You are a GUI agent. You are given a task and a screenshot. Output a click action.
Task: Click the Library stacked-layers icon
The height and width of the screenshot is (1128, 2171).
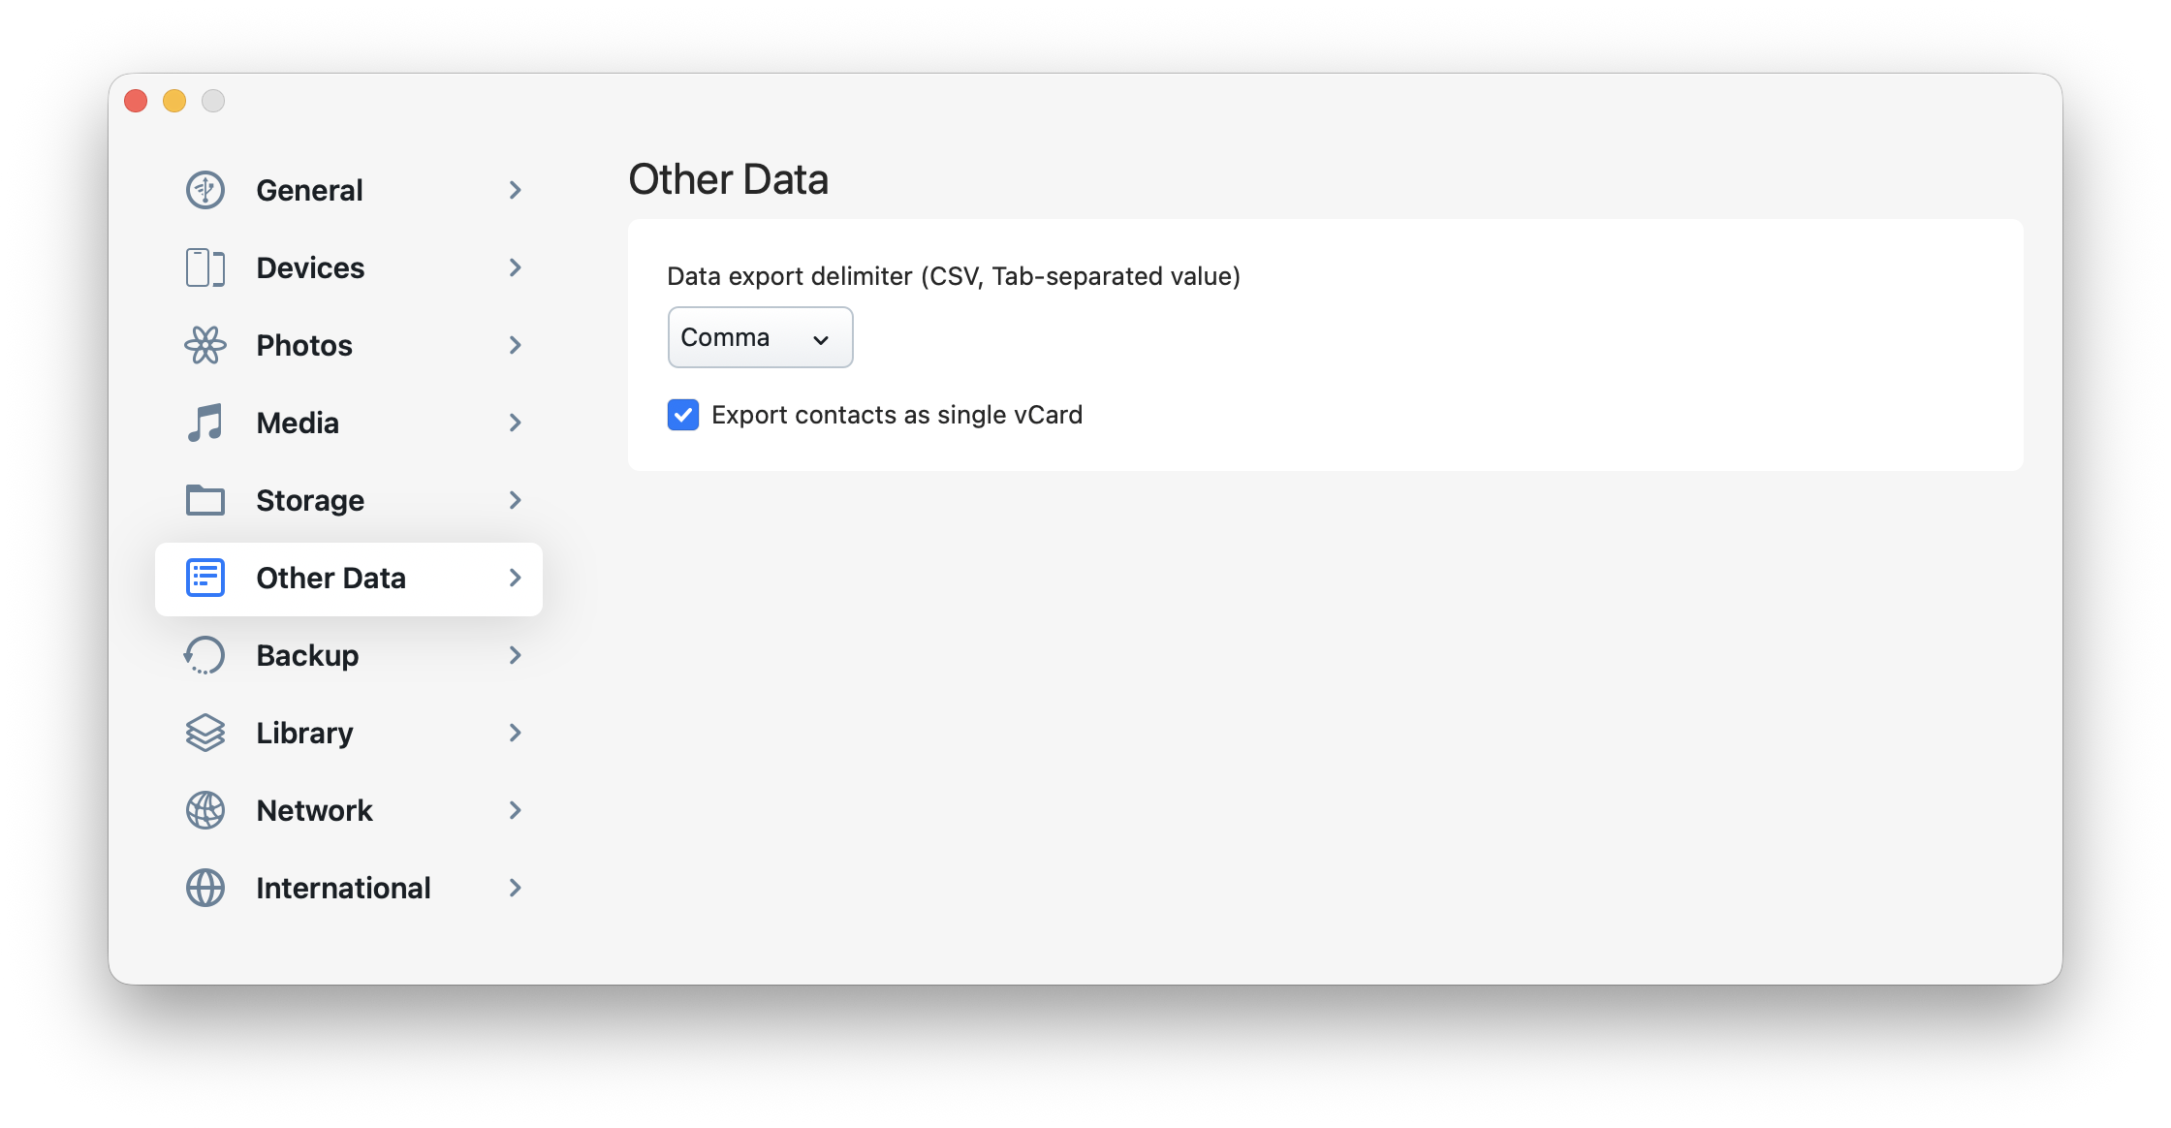(205, 733)
